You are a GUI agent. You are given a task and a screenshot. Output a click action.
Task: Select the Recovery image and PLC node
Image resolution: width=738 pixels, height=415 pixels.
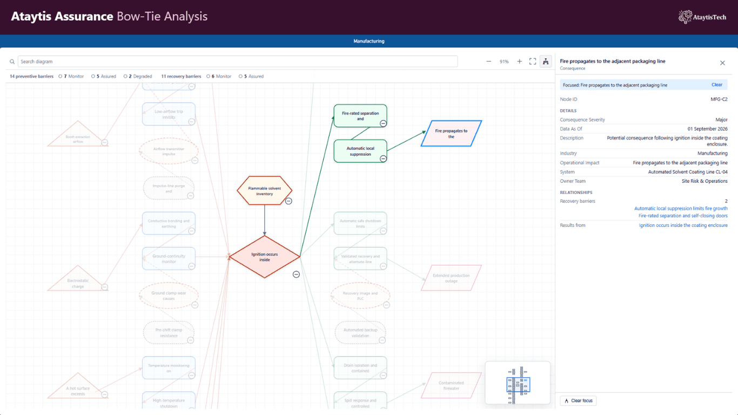click(x=360, y=296)
